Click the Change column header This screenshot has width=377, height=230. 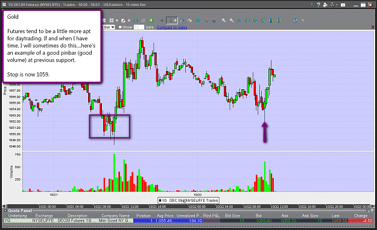pyautogui.click(x=360, y=216)
